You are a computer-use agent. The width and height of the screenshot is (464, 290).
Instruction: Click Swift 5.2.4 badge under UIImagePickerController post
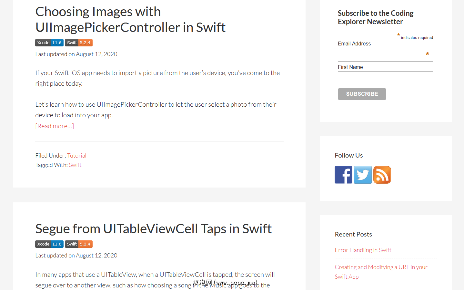click(x=79, y=43)
